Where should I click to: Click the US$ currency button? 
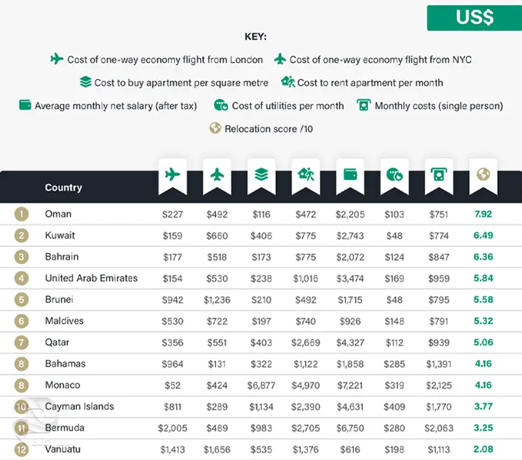coord(474,18)
